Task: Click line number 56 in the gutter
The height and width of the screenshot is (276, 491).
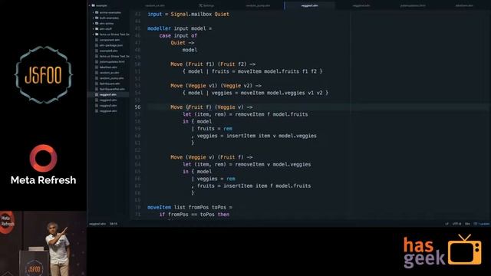Action: 138,107
